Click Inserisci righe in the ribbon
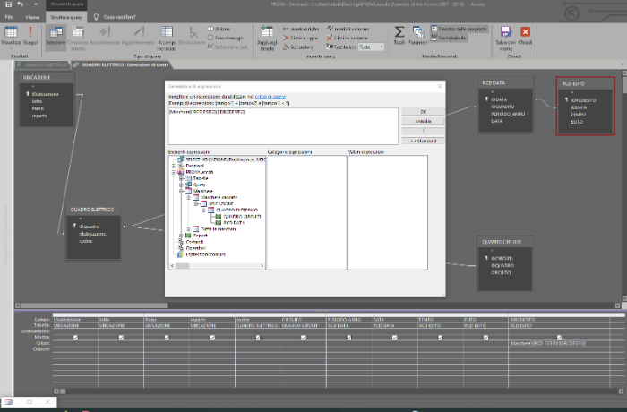This screenshot has height=412, width=627. 301,29
